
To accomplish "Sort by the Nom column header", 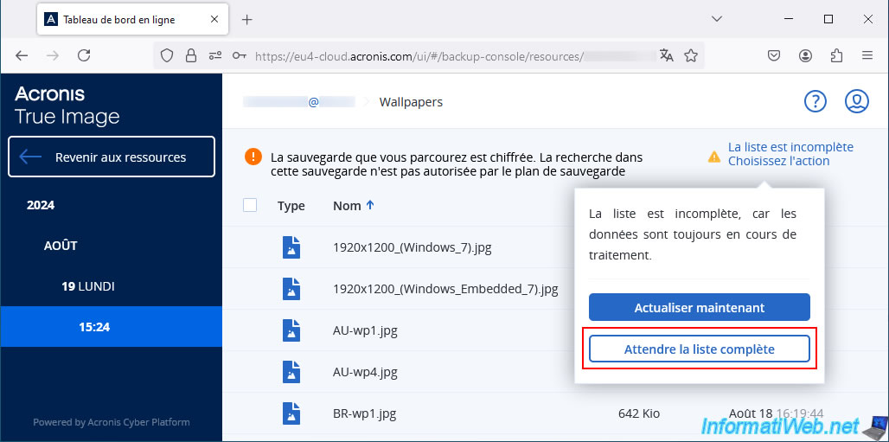I will [354, 205].
